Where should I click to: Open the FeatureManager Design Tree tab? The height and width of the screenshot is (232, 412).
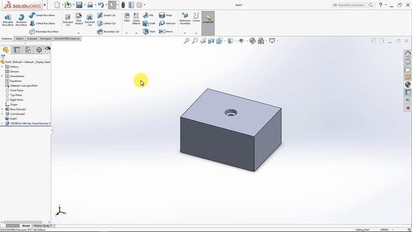[x=6, y=50]
